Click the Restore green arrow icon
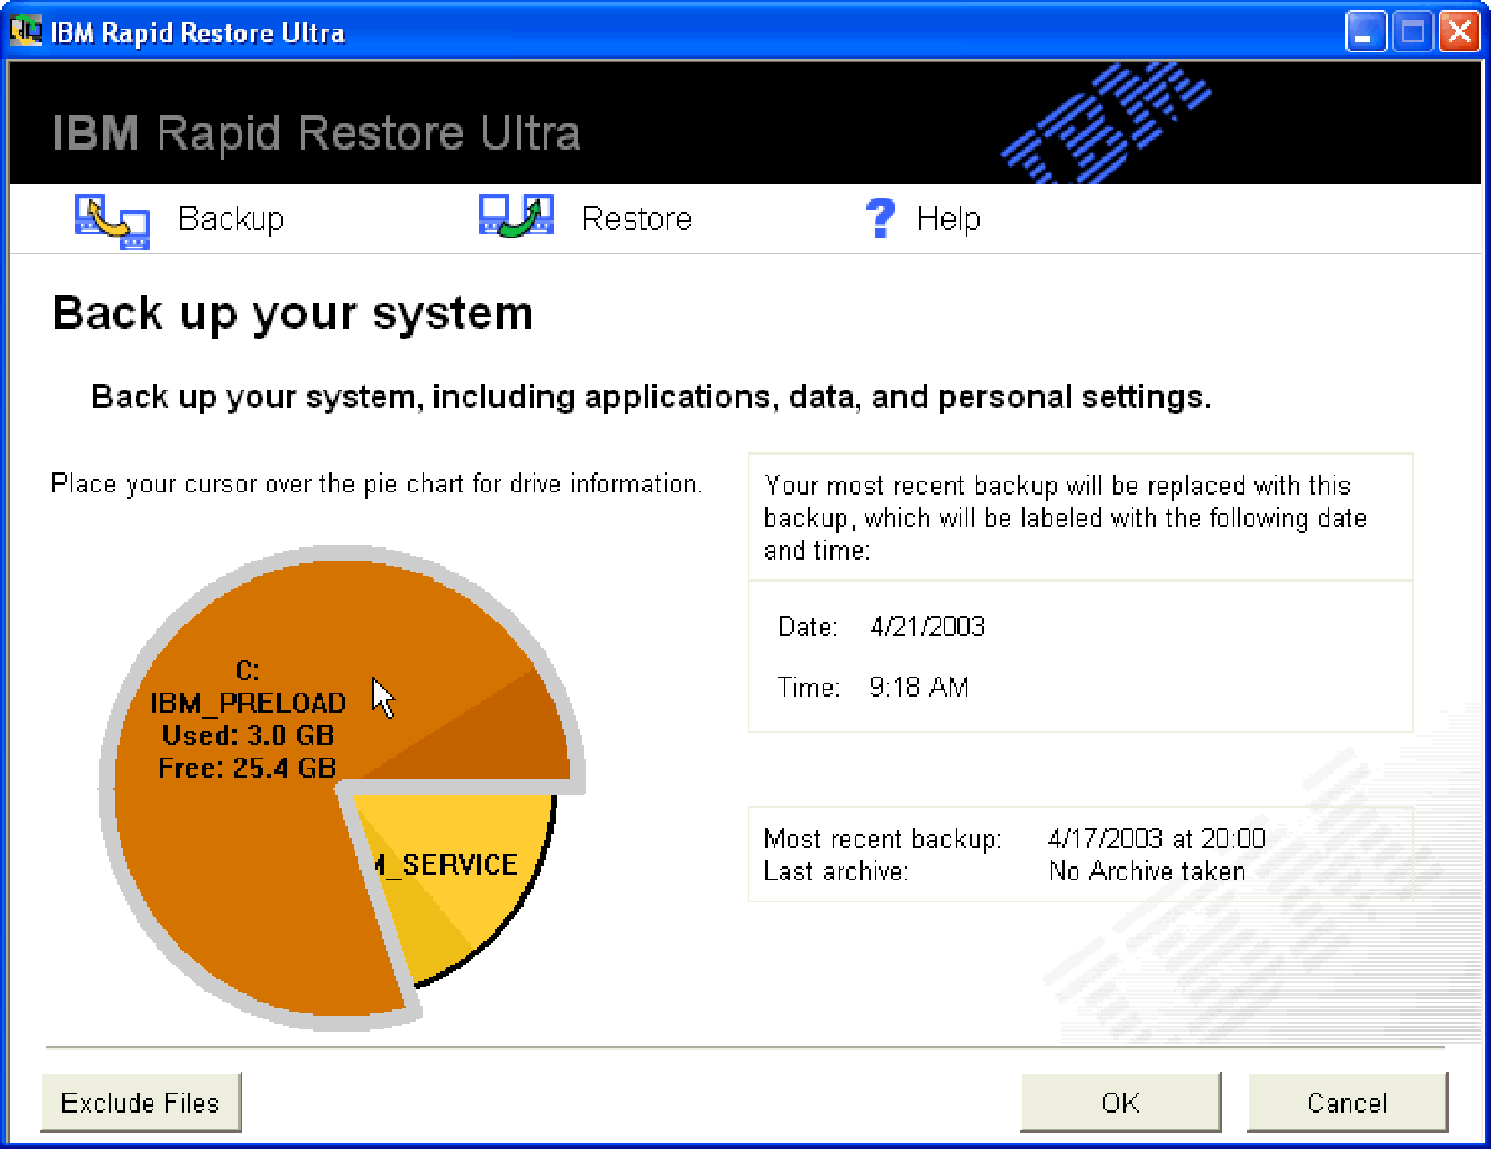This screenshot has height=1149, width=1491. tap(516, 215)
